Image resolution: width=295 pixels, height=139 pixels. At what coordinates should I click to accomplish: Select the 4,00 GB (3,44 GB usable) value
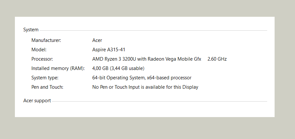(118, 68)
